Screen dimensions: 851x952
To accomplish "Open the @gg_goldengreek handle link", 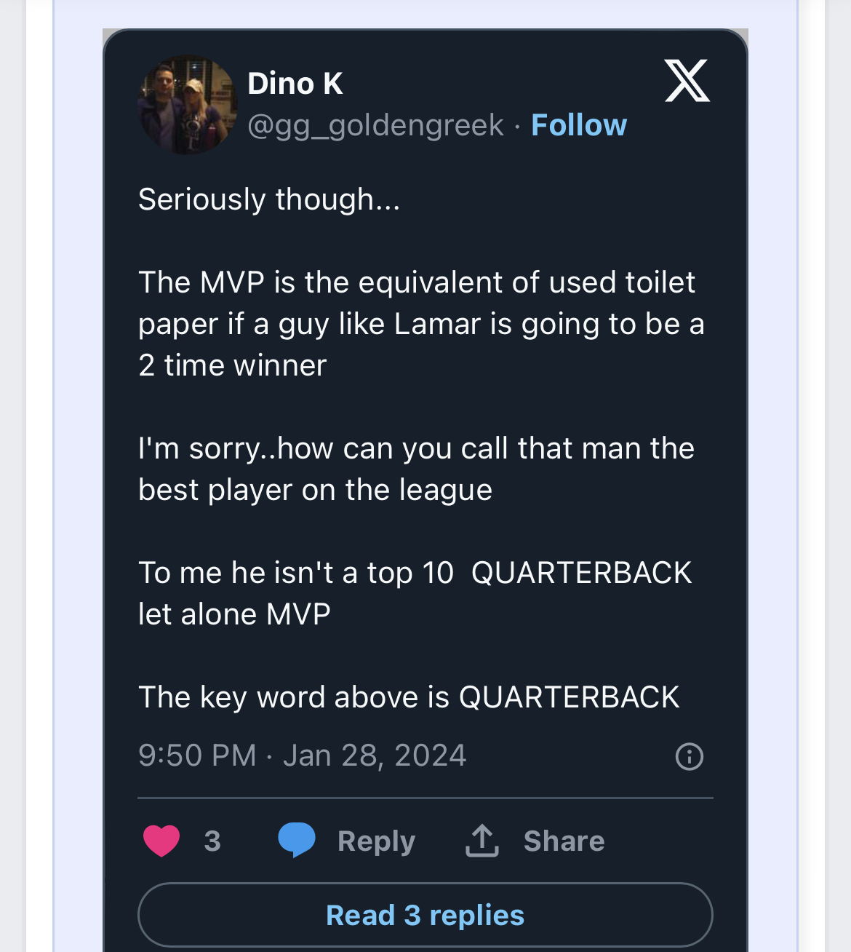I will click(x=375, y=125).
